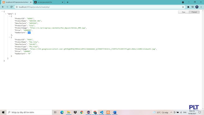Collapse the root JSON object

(2, 11)
